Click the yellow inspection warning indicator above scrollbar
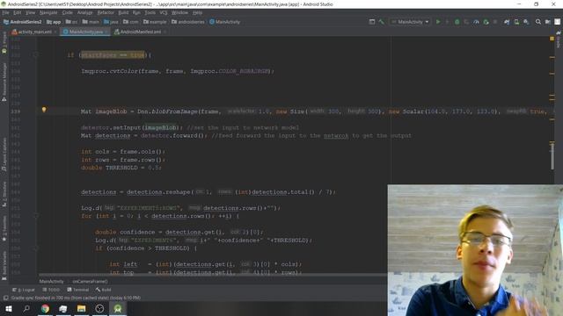 (552, 39)
